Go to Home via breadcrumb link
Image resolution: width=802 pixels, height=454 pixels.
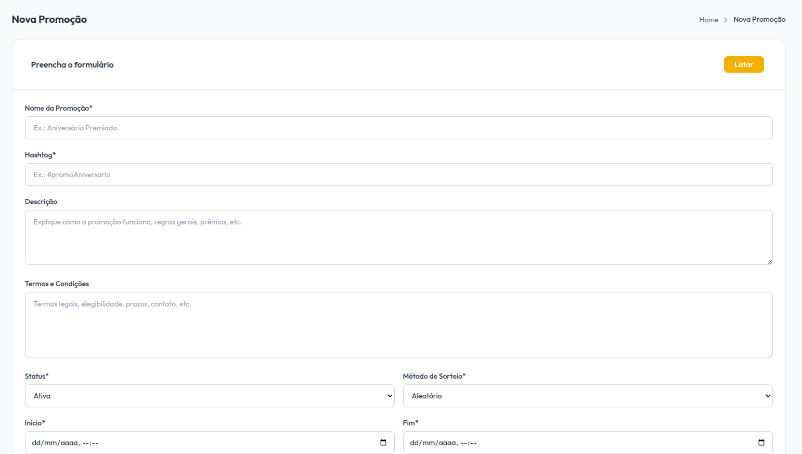point(708,20)
